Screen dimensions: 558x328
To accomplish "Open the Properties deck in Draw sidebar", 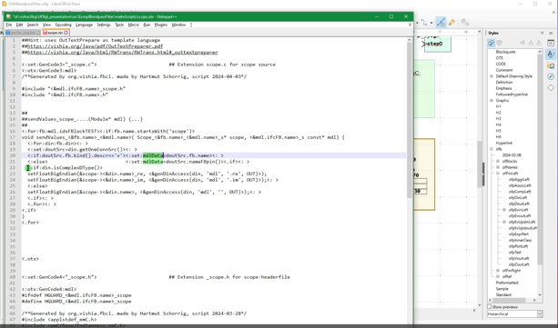I will click(x=551, y=43).
